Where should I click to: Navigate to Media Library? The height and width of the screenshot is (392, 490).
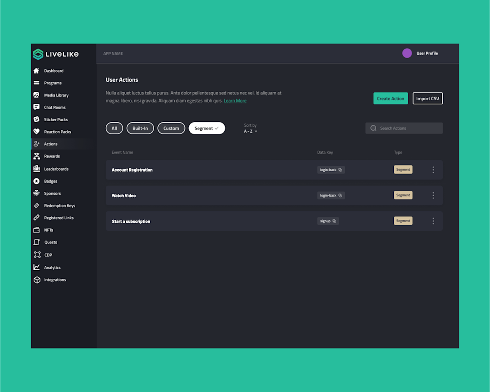[56, 95]
